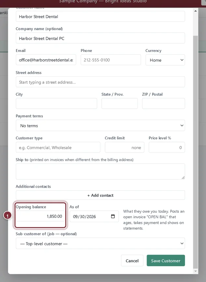Click the step 1 annotation badge
The height and width of the screenshot is (282, 206).
click(x=7, y=216)
